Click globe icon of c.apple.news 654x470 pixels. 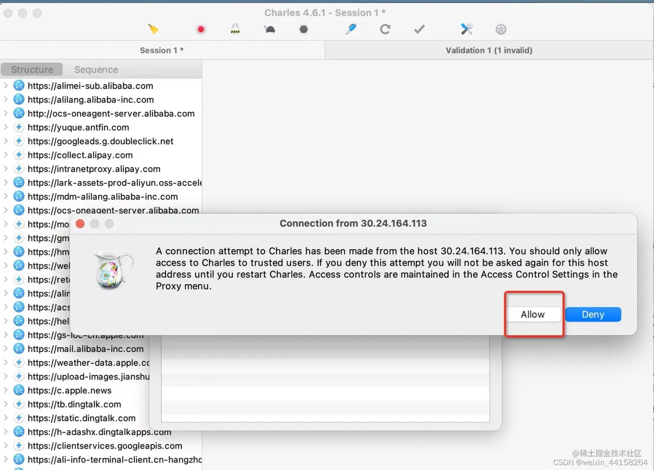click(19, 390)
